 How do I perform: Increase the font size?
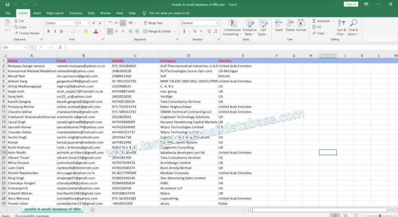(94, 23)
